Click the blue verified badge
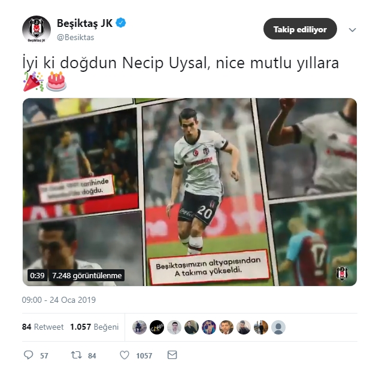Image resolution: width=376 pixels, height=368 pixels. pyautogui.click(x=121, y=23)
